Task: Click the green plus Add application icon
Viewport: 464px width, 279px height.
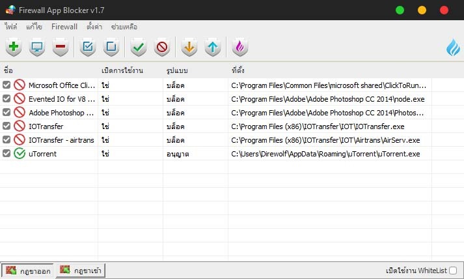Action: click(x=13, y=46)
